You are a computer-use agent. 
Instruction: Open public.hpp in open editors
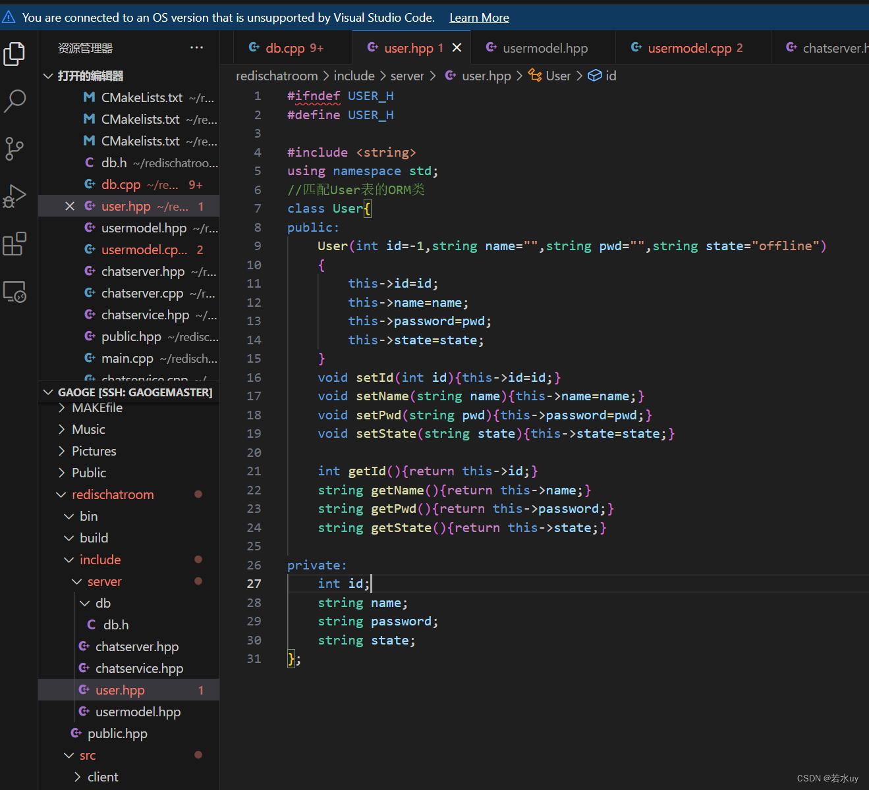coord(131,336)
